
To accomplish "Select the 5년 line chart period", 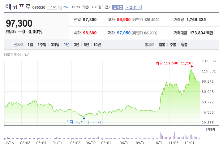I will pos(86,45).
